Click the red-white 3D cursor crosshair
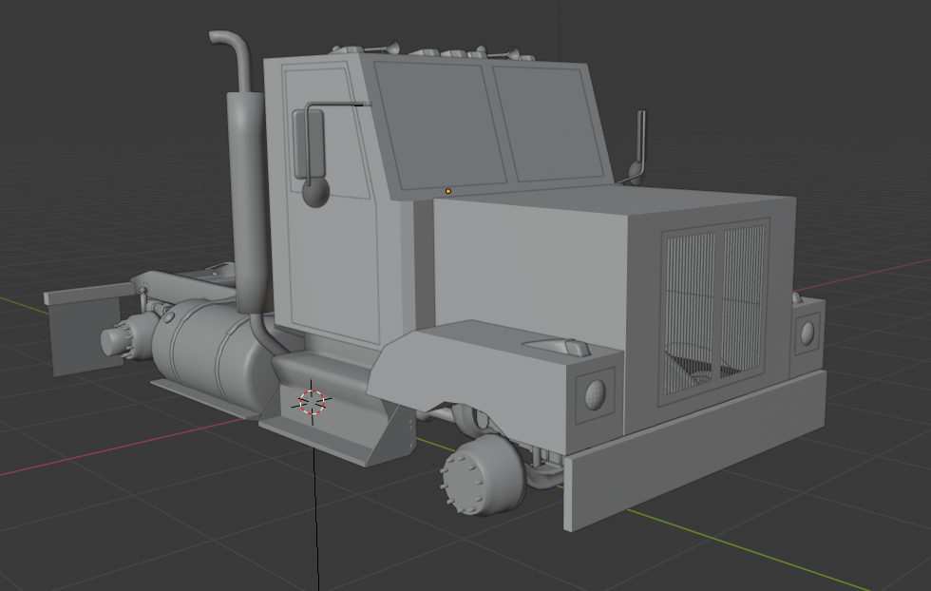931x591 pixels. 312,402
